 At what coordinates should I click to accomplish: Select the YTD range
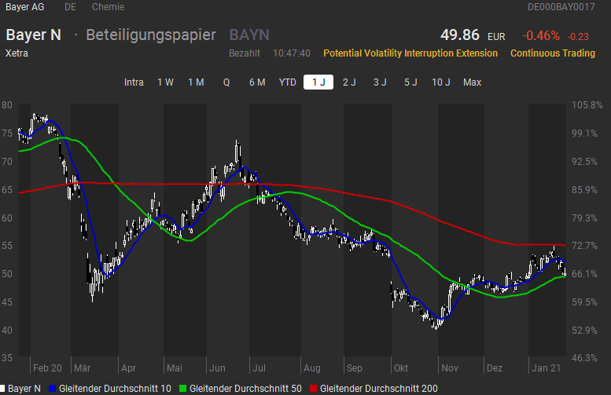click(x=288, y=82)
